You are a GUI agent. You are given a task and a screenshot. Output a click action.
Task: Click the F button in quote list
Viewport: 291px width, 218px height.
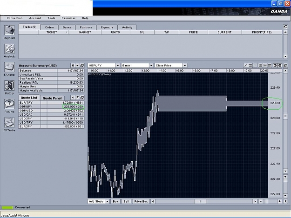[77, 98]
